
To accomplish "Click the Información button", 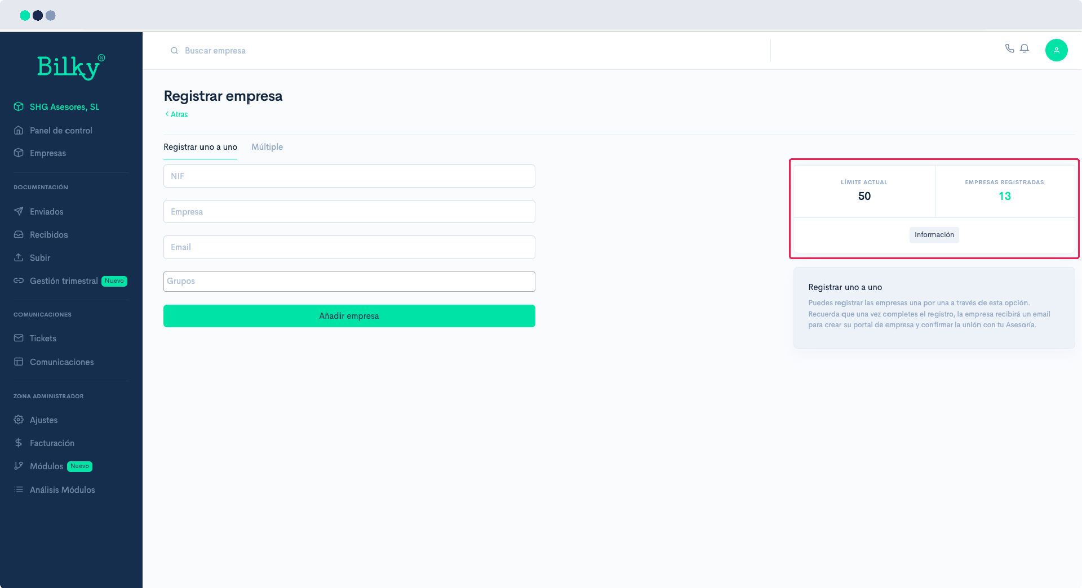I will (x=934, y=235).
